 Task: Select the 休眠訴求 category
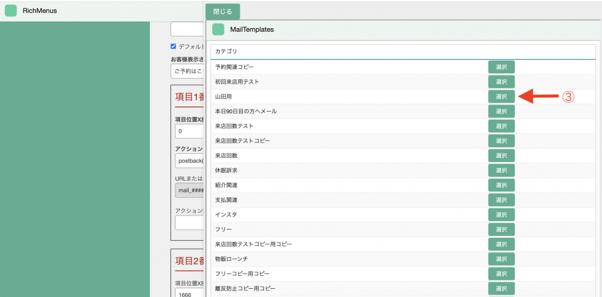[x=501, y=170]
